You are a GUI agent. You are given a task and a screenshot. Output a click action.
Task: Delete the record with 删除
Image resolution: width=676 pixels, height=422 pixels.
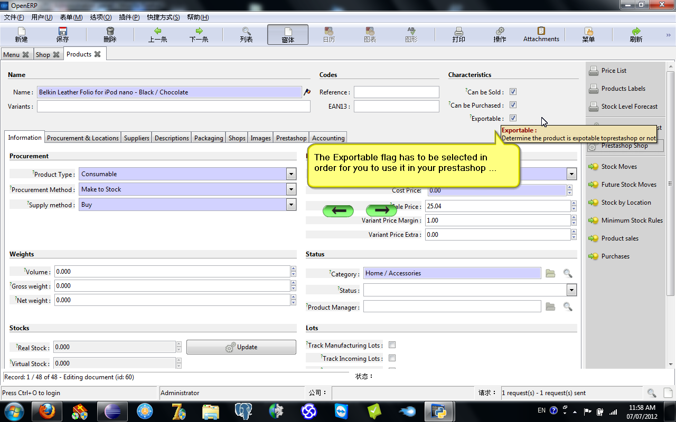[110, 35]
